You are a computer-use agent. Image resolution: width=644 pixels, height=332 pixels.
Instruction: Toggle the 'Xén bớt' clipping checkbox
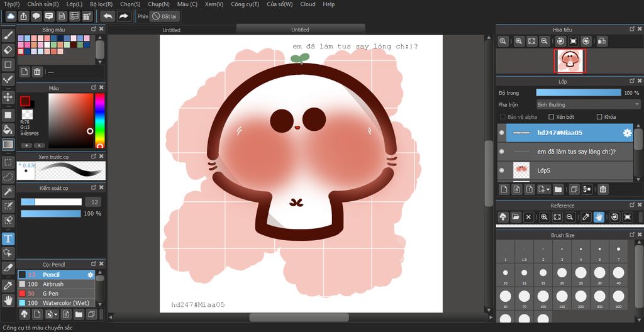click(x=552, y=117)
